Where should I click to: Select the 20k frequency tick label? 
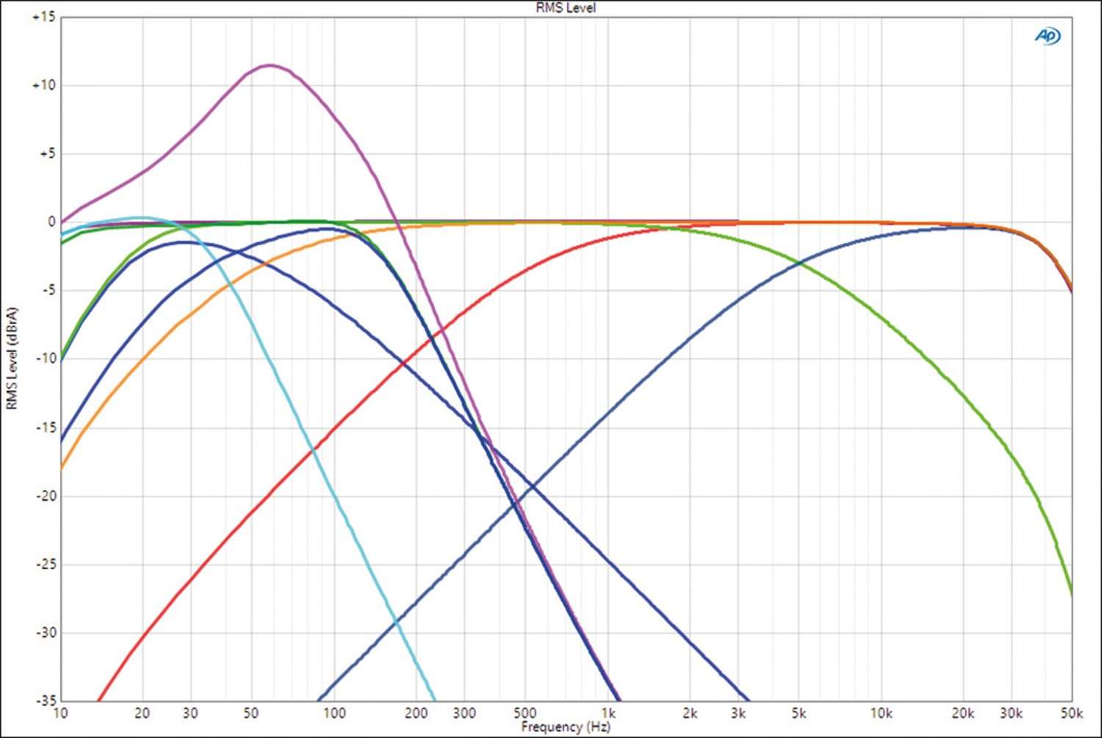click(x=962, y=713)
